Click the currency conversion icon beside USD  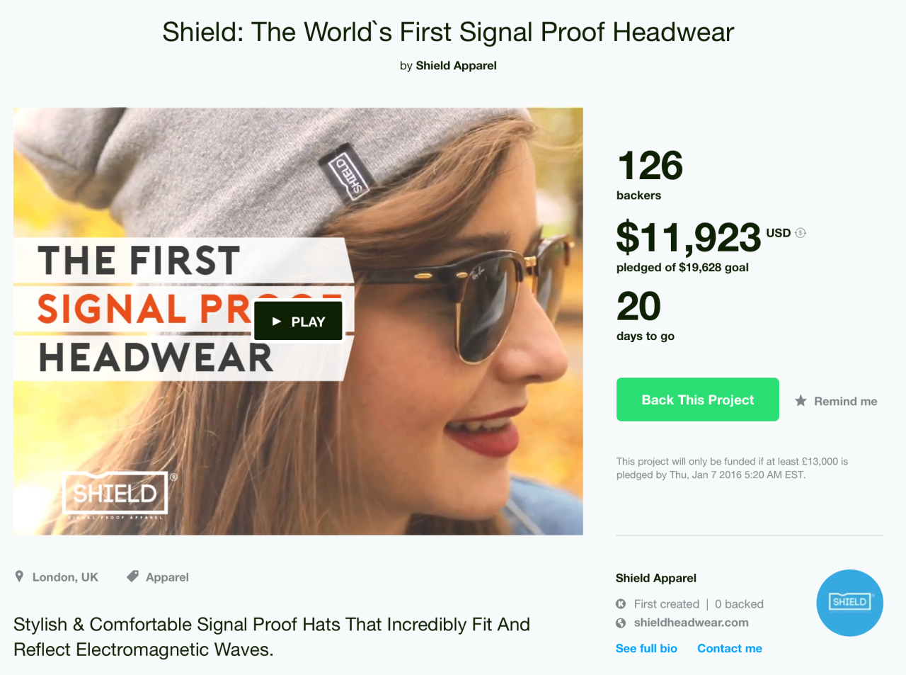coord(801,233)
